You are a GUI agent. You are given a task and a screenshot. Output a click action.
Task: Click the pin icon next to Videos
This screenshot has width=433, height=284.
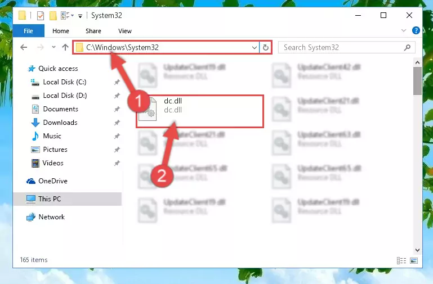tap(117, 163)
